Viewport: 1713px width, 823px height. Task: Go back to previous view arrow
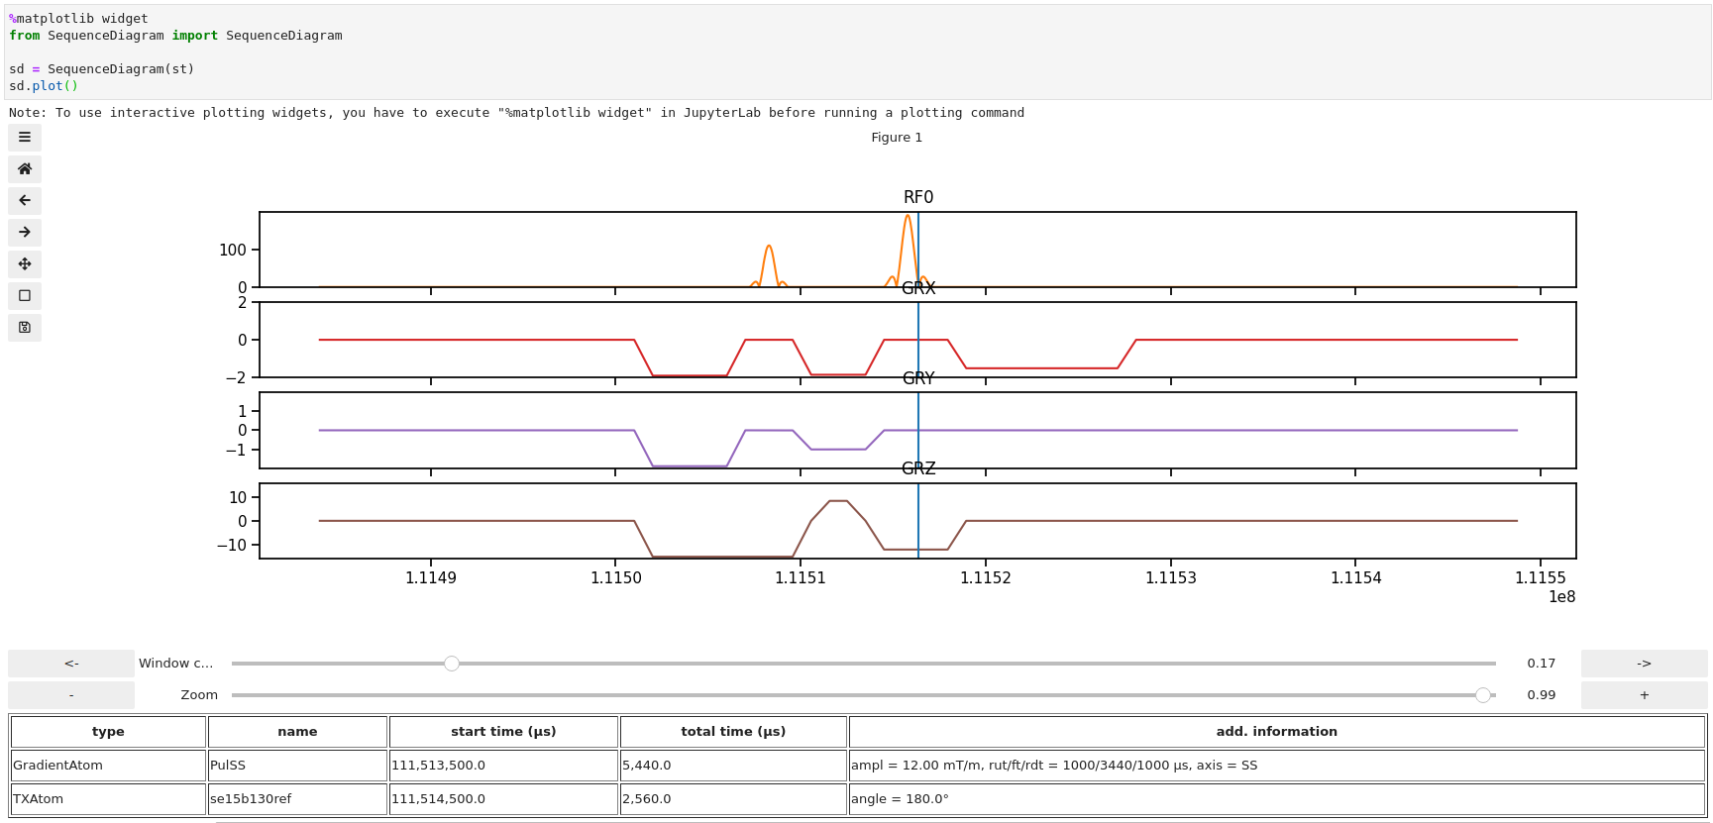point(25,201)
